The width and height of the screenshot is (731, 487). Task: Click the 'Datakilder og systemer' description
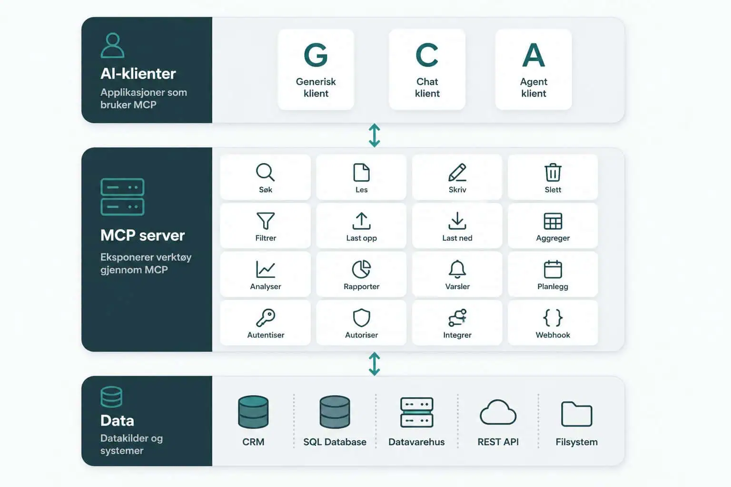tap(131, 444)
